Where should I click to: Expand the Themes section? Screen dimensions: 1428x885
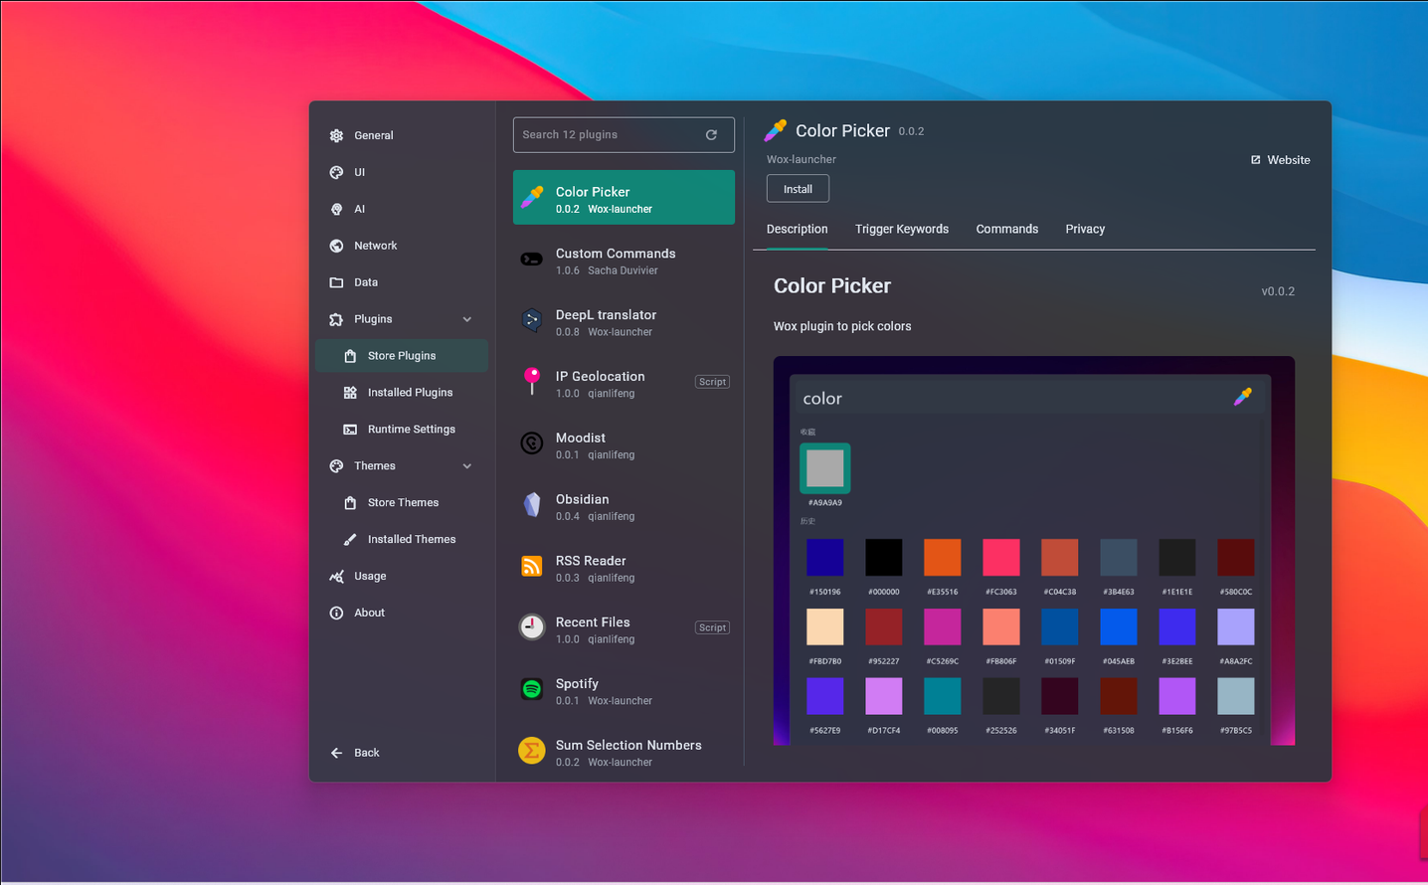pyautogui.click(x=467, y=465)
